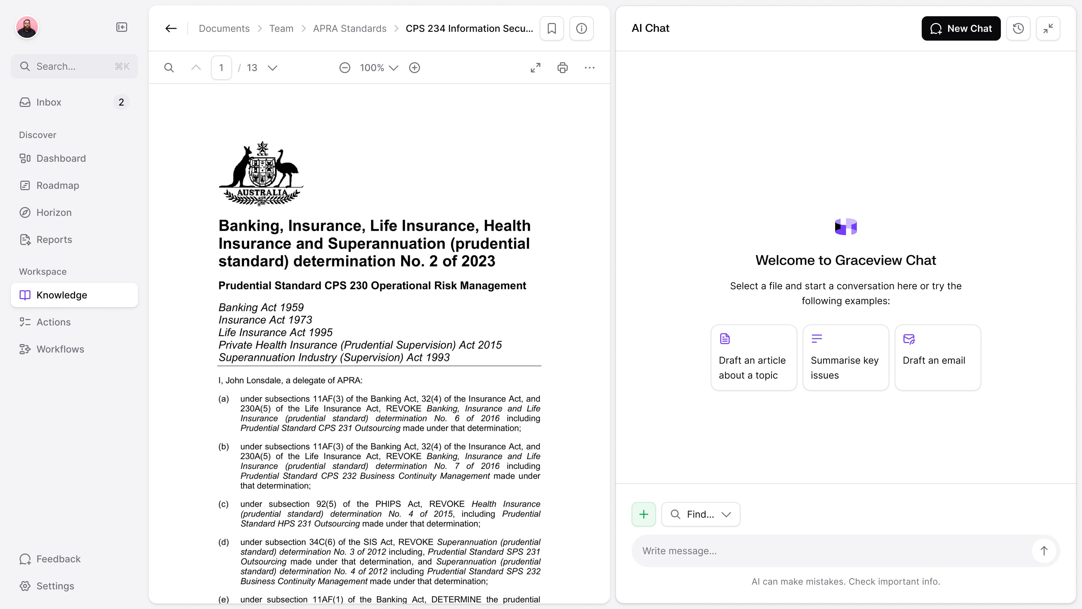Navigate to Dashboard in the sidebar

pos(61,158)
